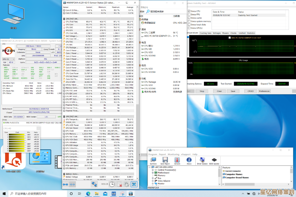
Task: Expand the Motherboard tree node
Action: tap(153, 173)
